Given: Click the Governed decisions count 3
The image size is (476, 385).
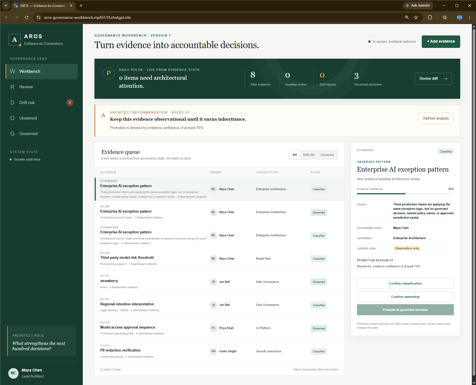Looking at the screenshot, I should 356,76.
